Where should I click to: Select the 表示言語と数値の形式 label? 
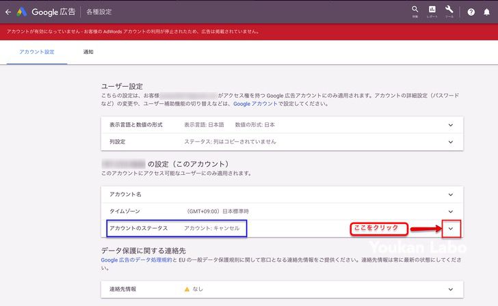coord(136,125)
